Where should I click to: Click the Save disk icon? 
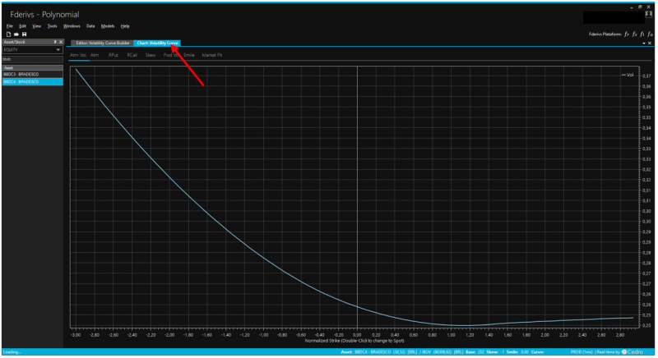(x=25, y=34)
